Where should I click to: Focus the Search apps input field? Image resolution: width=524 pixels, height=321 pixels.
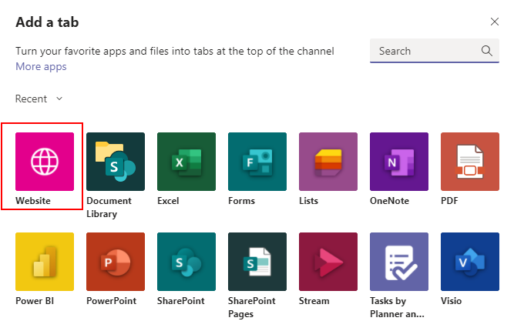434,51
